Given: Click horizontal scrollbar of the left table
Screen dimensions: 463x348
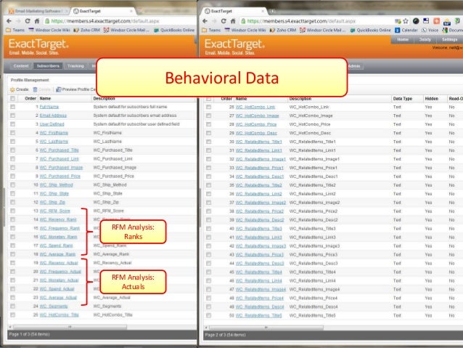Looking at the screenshot, I should (x=70, y=327).
